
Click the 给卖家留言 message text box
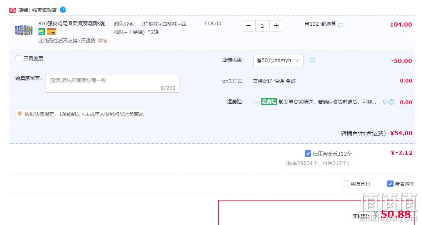pyautogui.click(x=112, y=84)
